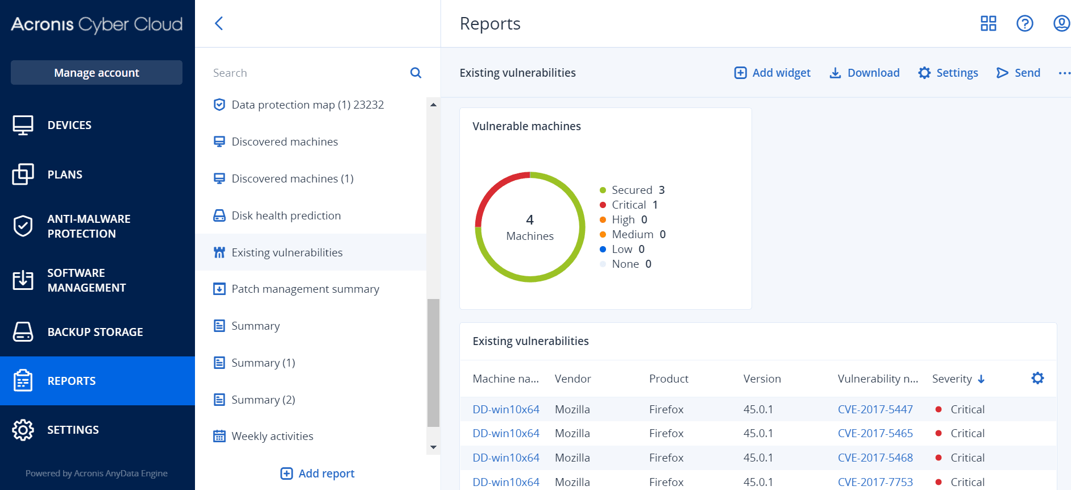This screenshot has width=1071, height=490.
Task: Click the green Secured legend swatch
Action: [603, 190]
